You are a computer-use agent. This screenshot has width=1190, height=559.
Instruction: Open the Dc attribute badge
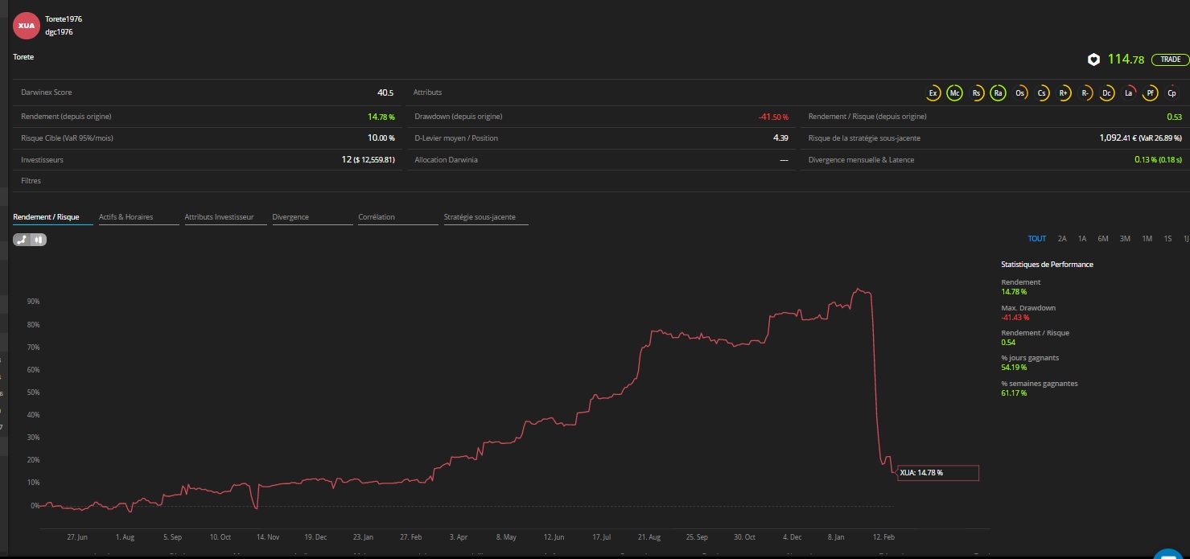(x=1107, y=93)
